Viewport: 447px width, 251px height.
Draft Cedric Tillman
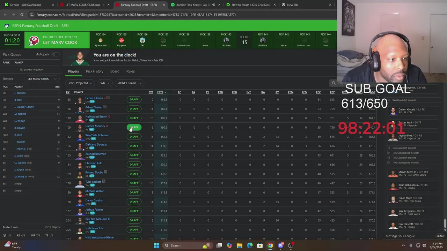[134, 99]
